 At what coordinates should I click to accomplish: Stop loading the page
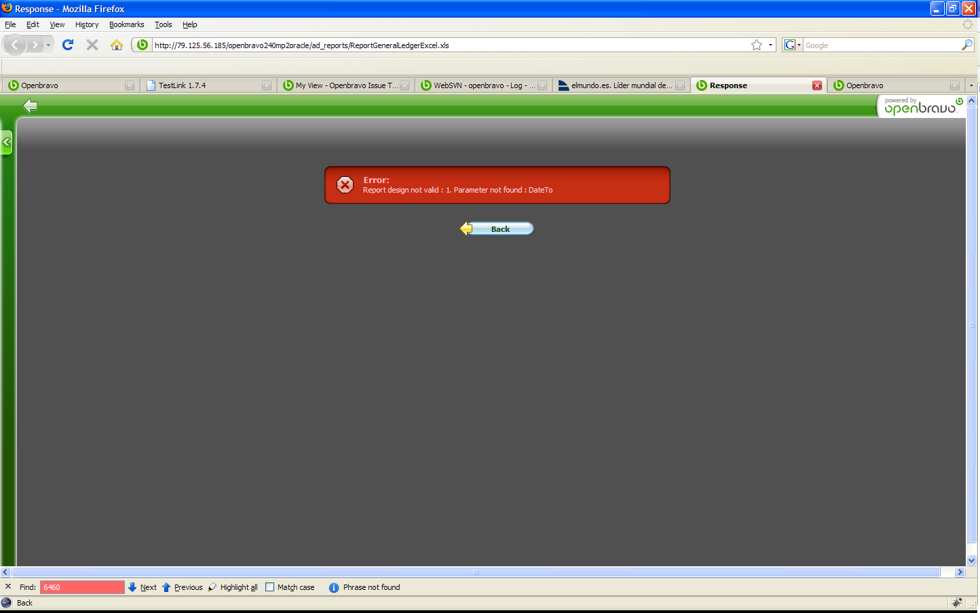point(92,45)
